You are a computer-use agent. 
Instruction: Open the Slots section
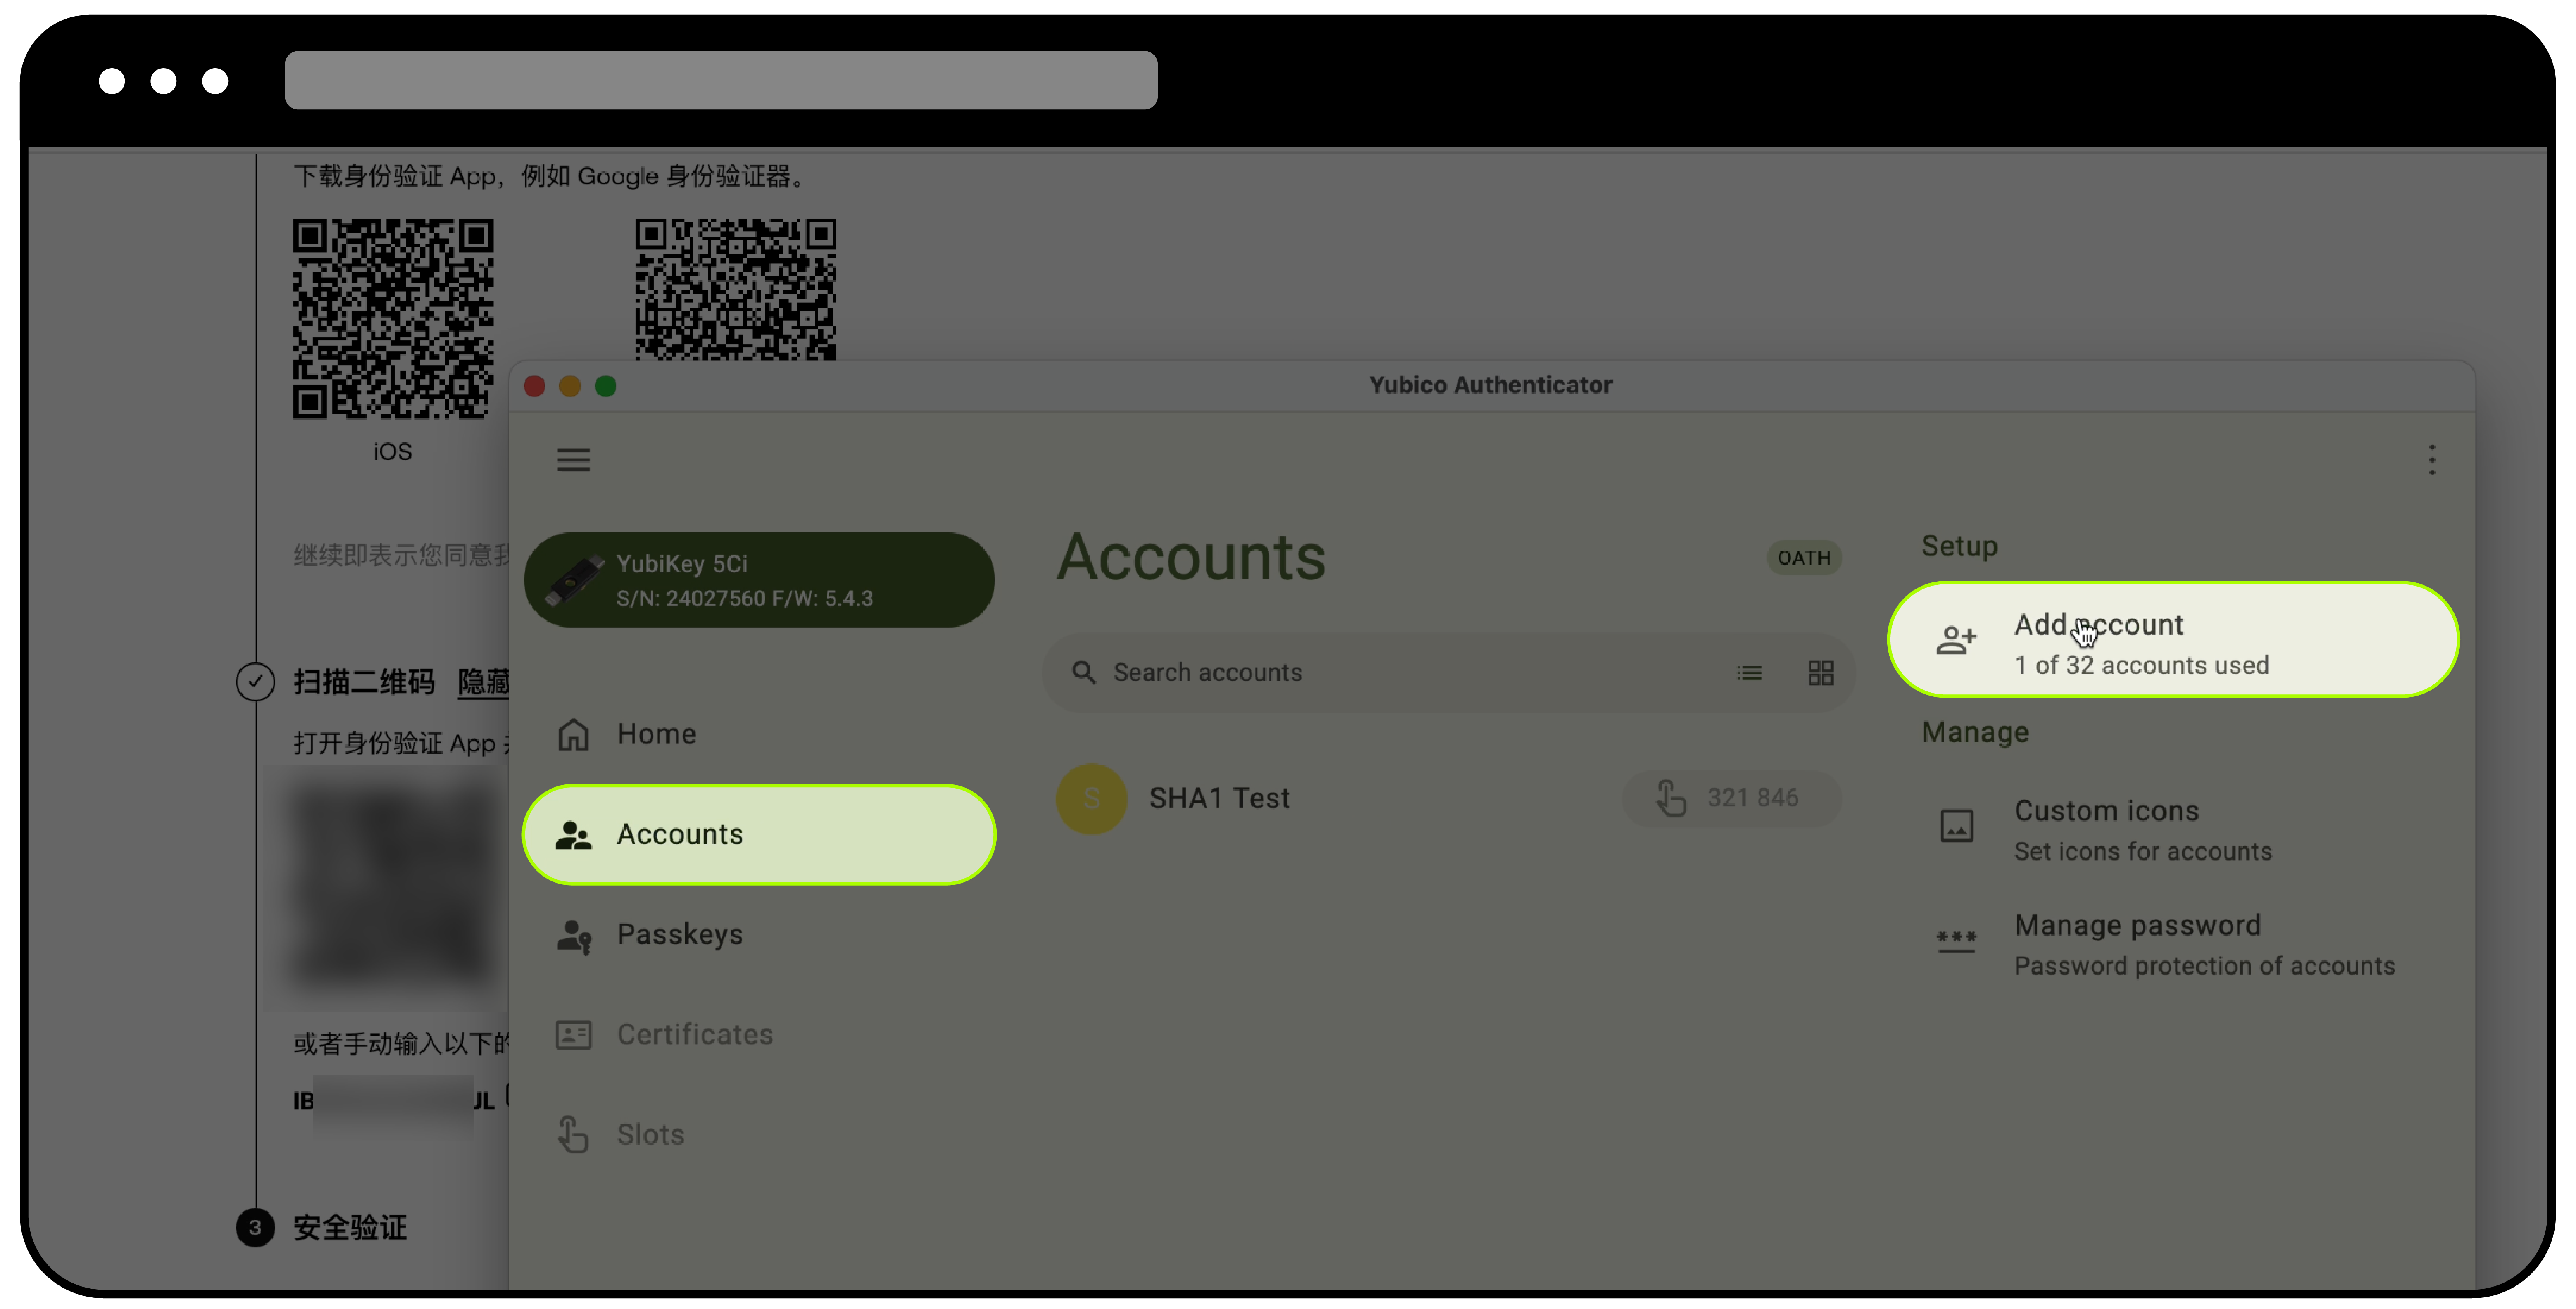[x=650, y=1134]
